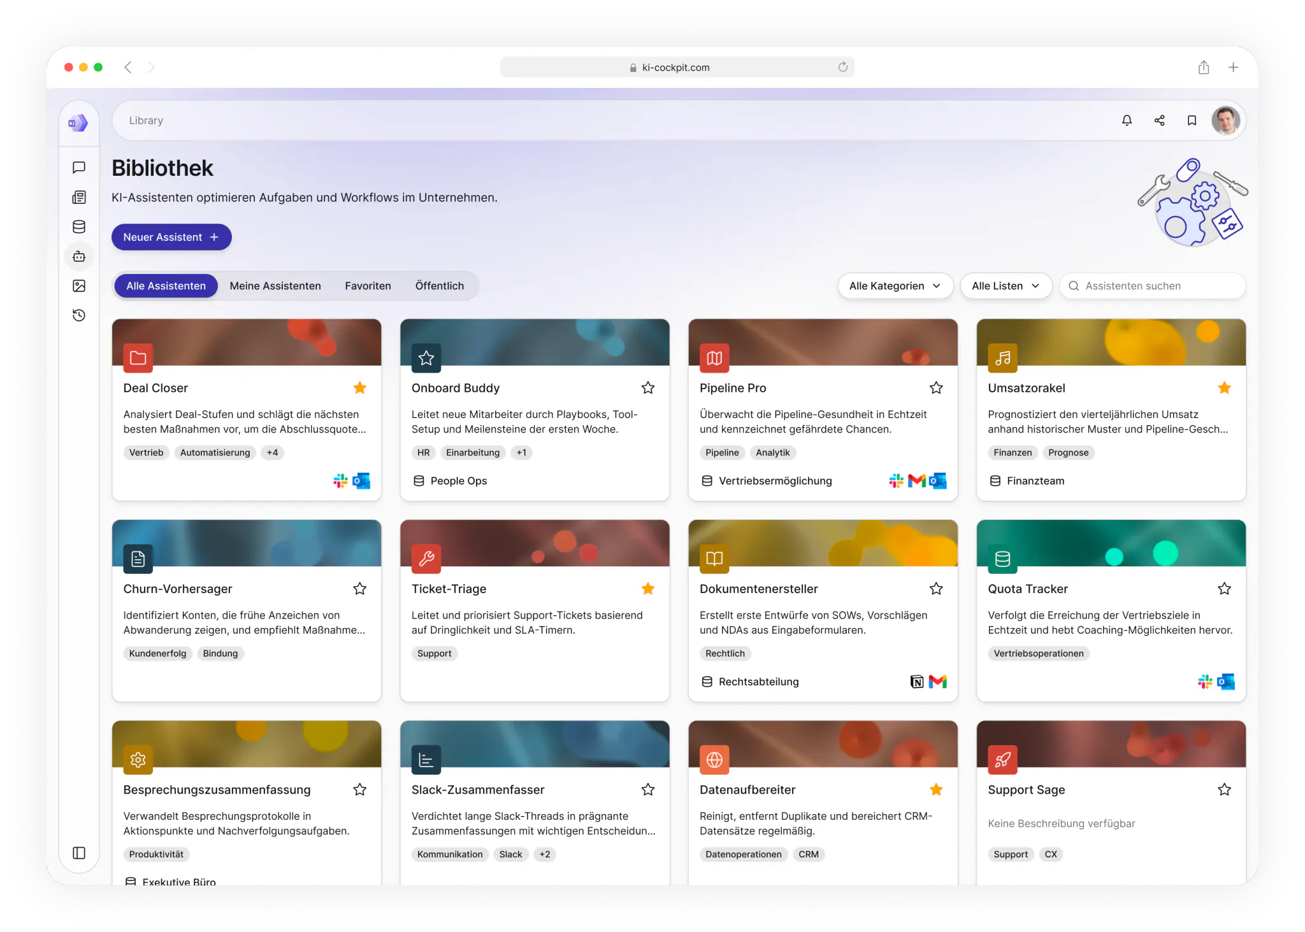Favorite Dokumentenersteller with star

[x=936, y=589]
